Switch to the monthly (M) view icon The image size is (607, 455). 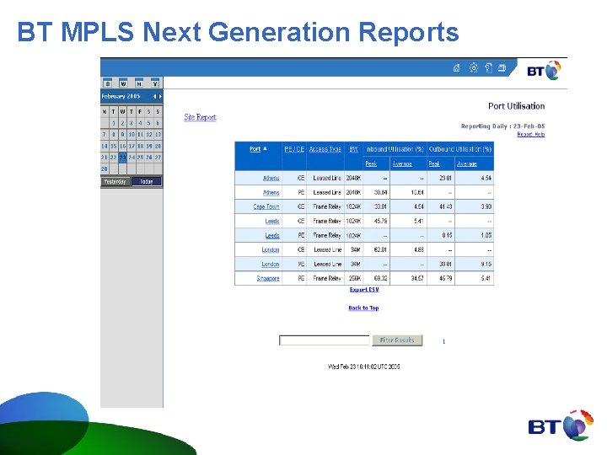[139, 83]
